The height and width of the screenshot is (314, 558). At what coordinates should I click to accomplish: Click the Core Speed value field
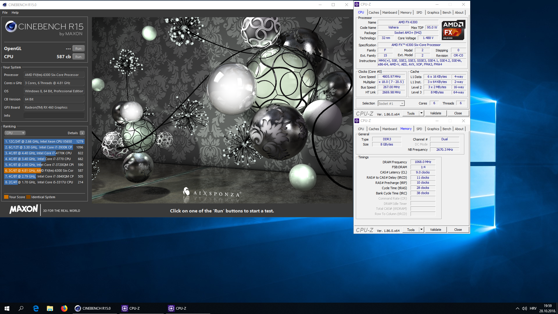point(391,77)
